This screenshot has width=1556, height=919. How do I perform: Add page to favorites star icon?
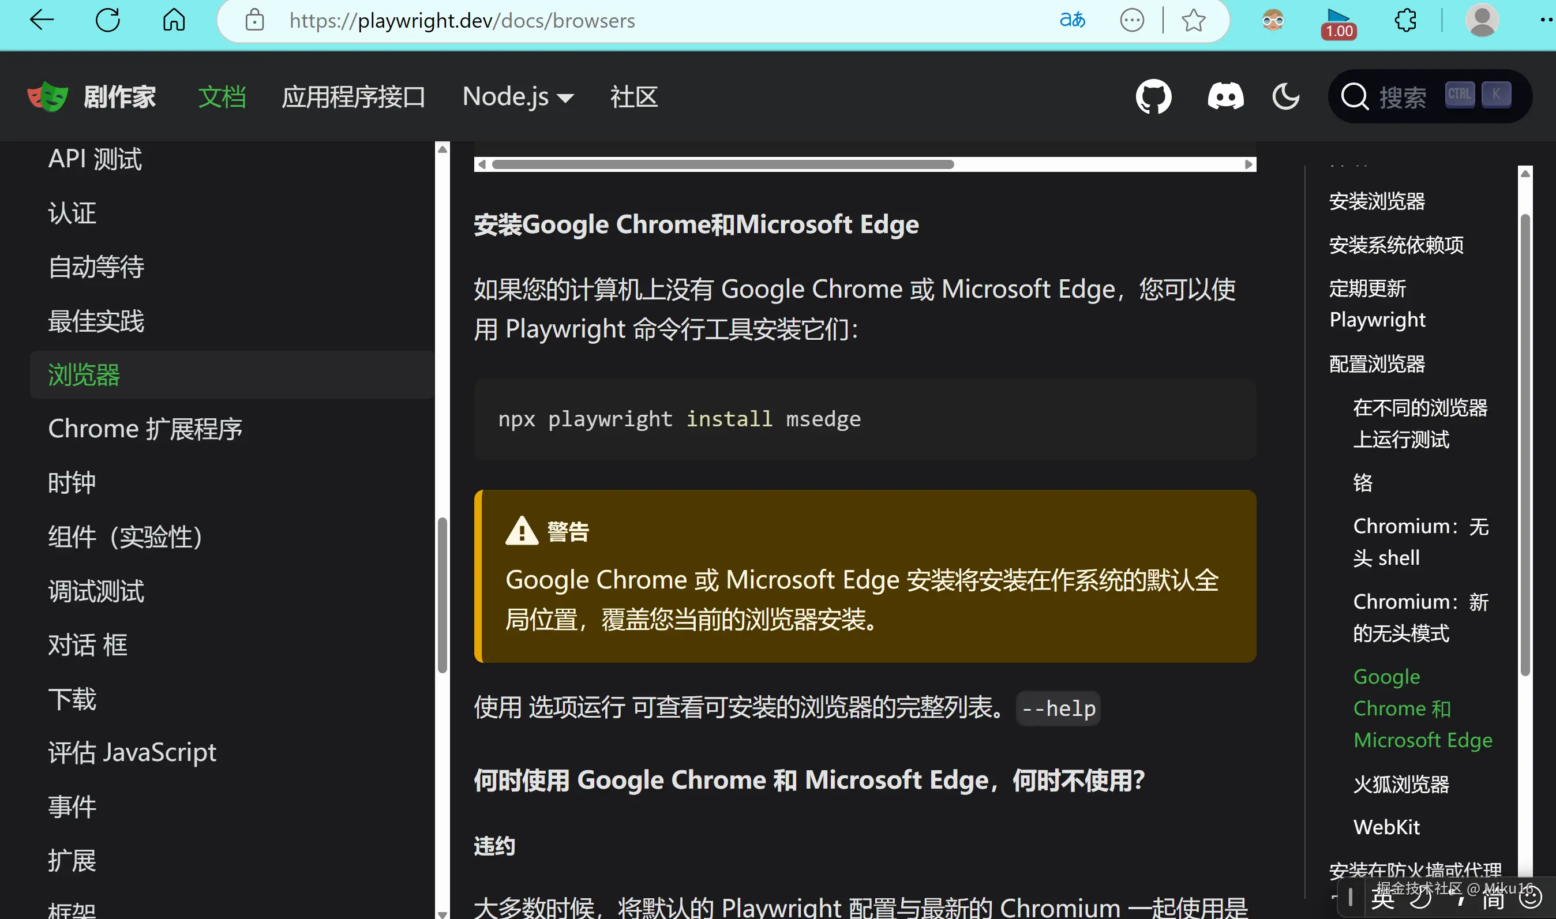tap(1193, 20)
